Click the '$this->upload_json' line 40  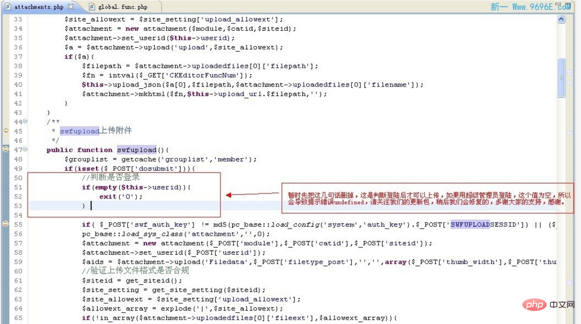click(253, 85)
